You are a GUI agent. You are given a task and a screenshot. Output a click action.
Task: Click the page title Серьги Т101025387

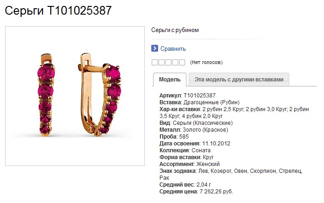click(x=58, y=11)
